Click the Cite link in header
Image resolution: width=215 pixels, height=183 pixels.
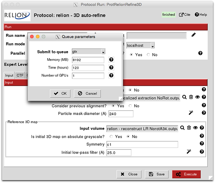185,15
